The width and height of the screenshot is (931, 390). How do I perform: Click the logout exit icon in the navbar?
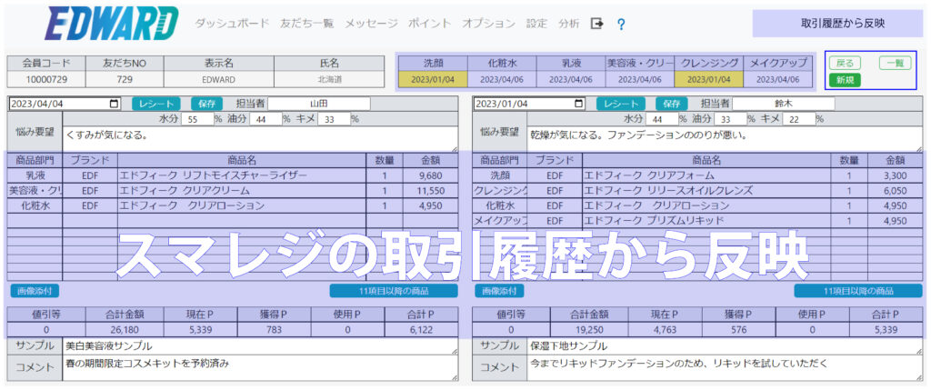click(x=596, y=24)
